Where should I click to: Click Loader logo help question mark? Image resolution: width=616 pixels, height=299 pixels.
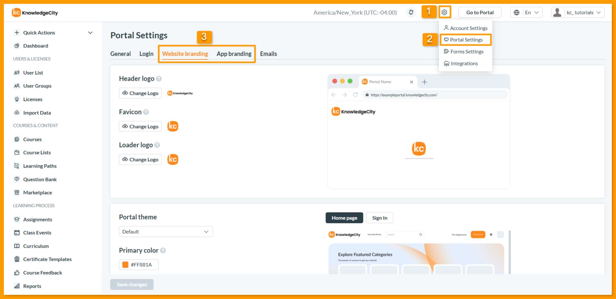[157, 145]
